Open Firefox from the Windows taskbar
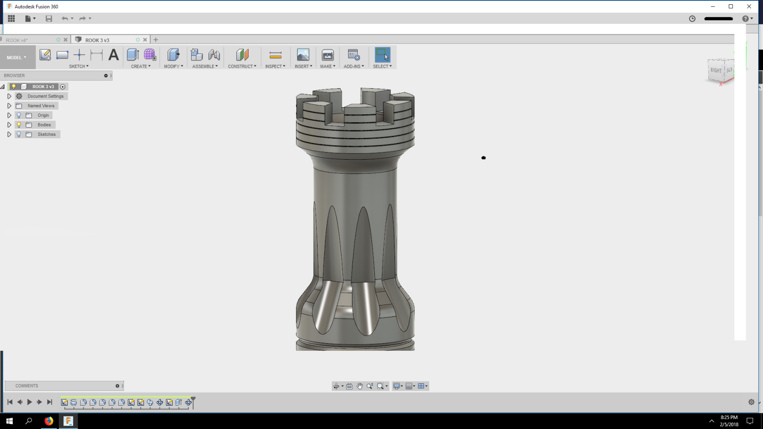This screenshot has height=429, width=763. click(49, 421)
